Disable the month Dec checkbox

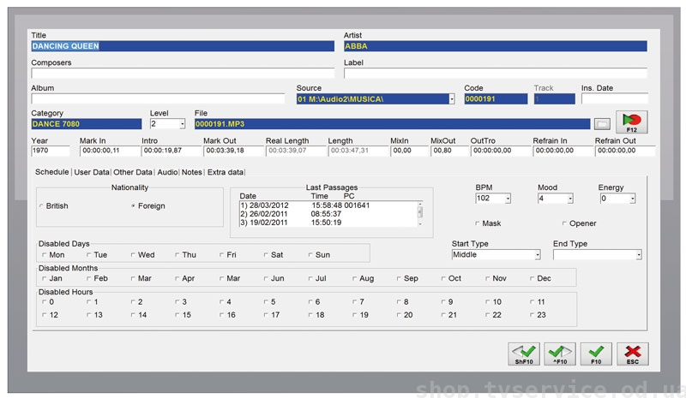(x=532, y=278)
